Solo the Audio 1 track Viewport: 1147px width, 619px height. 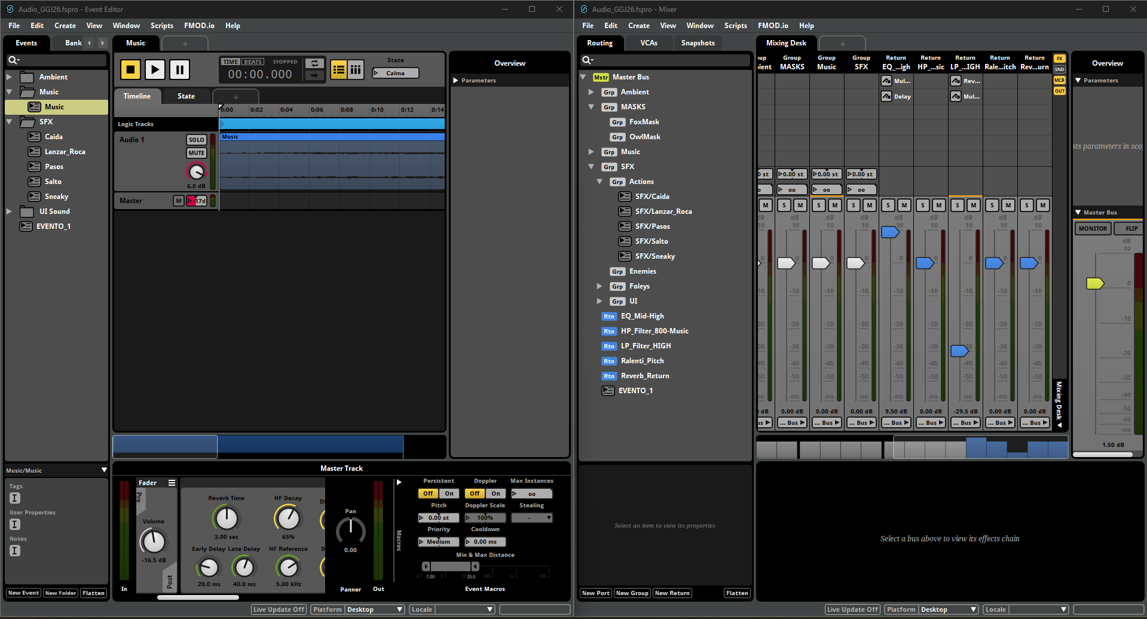click(x=197, y=140)
